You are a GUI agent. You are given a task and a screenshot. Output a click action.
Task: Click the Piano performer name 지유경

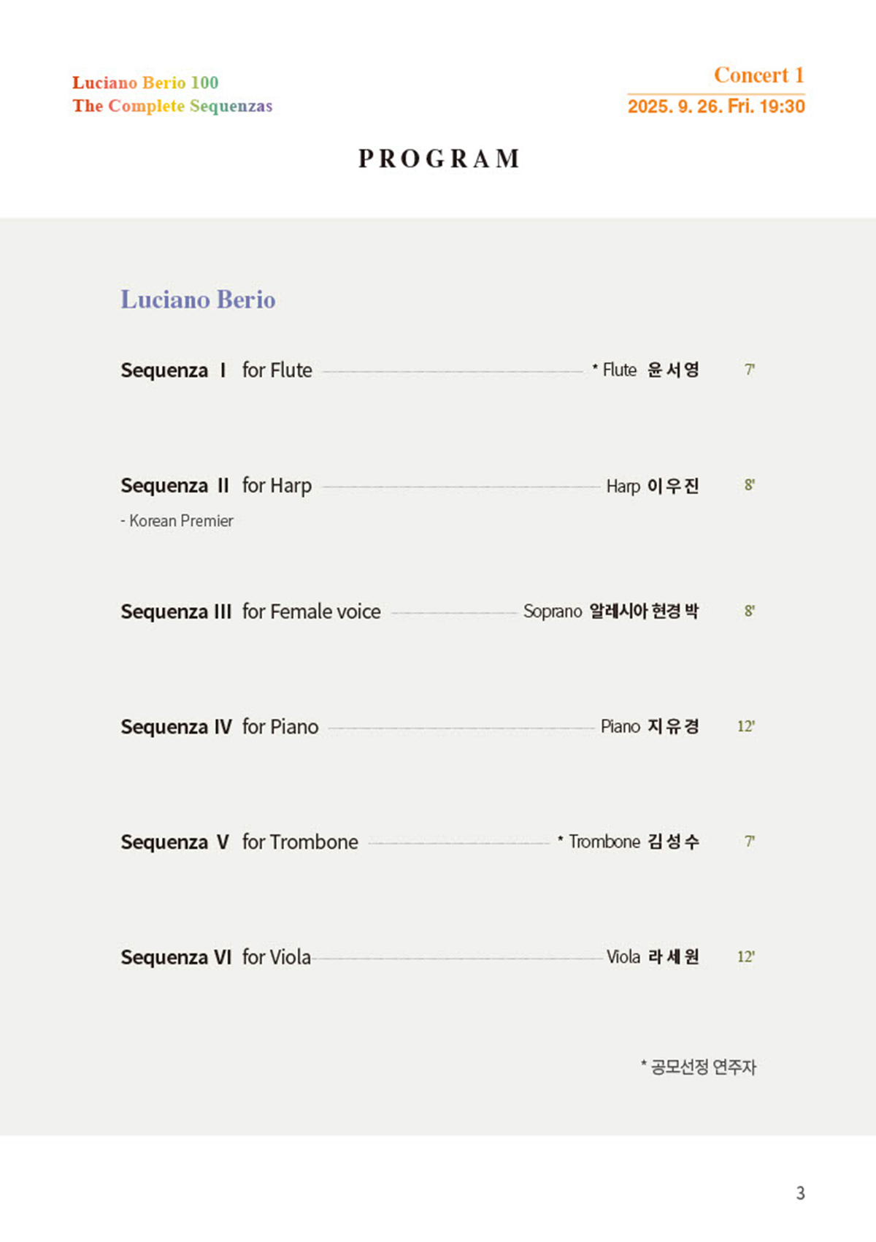[673, 726]
